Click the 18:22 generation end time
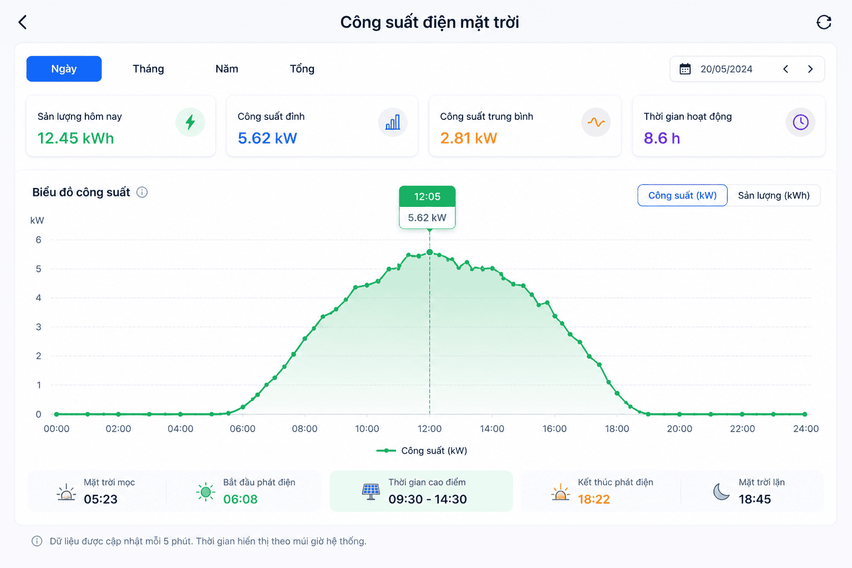 point(594,499)
